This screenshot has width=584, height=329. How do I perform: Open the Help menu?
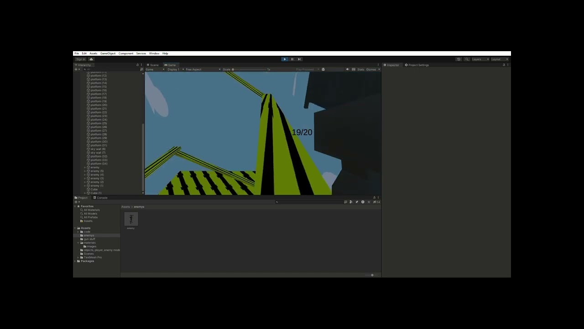pos(165,53)
